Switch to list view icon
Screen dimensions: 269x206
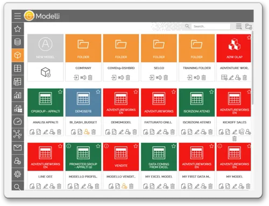pyautogui.click(x=239, y=26)
